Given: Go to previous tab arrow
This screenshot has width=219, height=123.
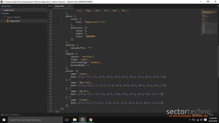Looking at the screenshot, I should 49,6.
